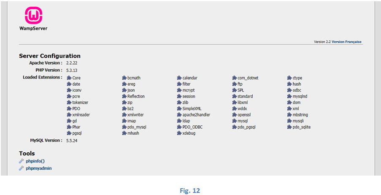This screenshot has height=195, width=381.
Task: Click the puzzle icon beside ctype
Action: point(289,78)
